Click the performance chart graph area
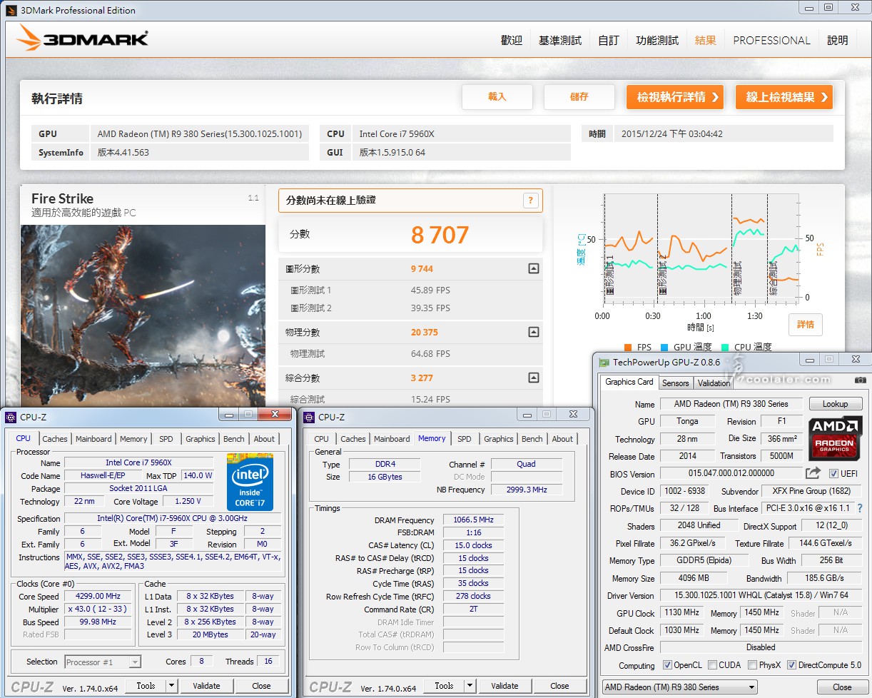Viewport: 872px width, 698px height. (x=703, y=248)
